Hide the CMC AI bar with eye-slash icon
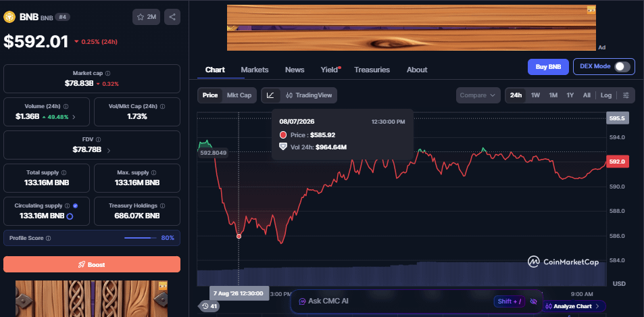Image resolution: width=644 pixels, height=317 pixels. [x=534, y=301]
